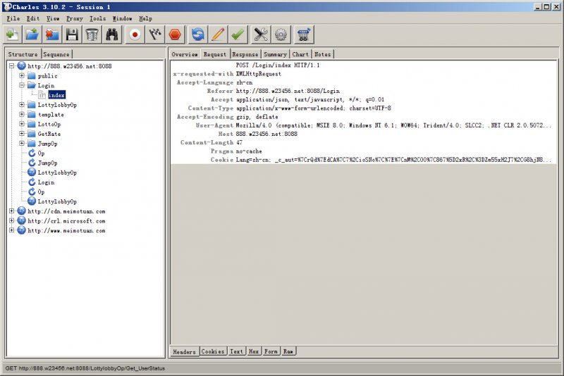Open Settings via gear icon
The height and width of the screenshot is (376, 564).
point(281,35)
